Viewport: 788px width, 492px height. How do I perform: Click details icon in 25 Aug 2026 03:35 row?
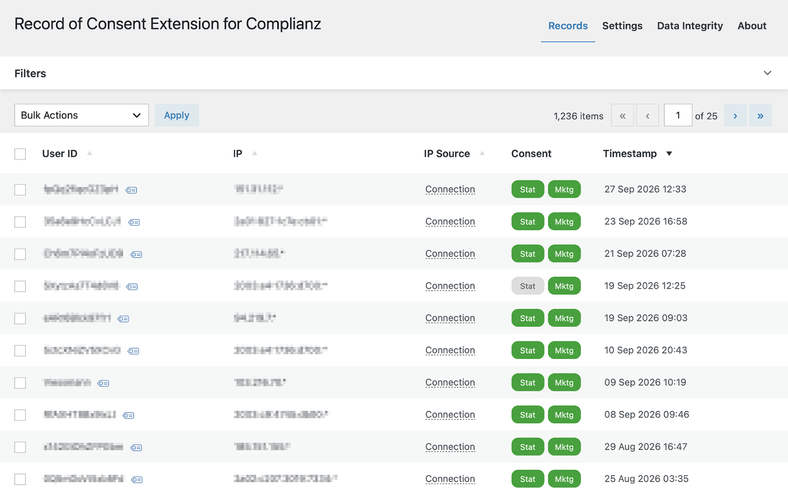tap(137, 480)
